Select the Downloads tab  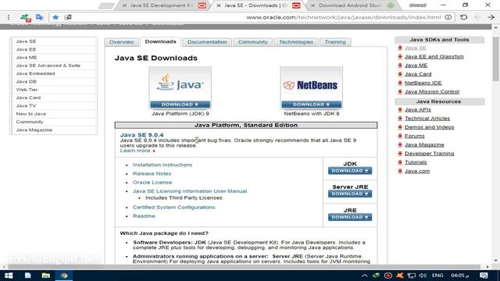click(160, 41)
